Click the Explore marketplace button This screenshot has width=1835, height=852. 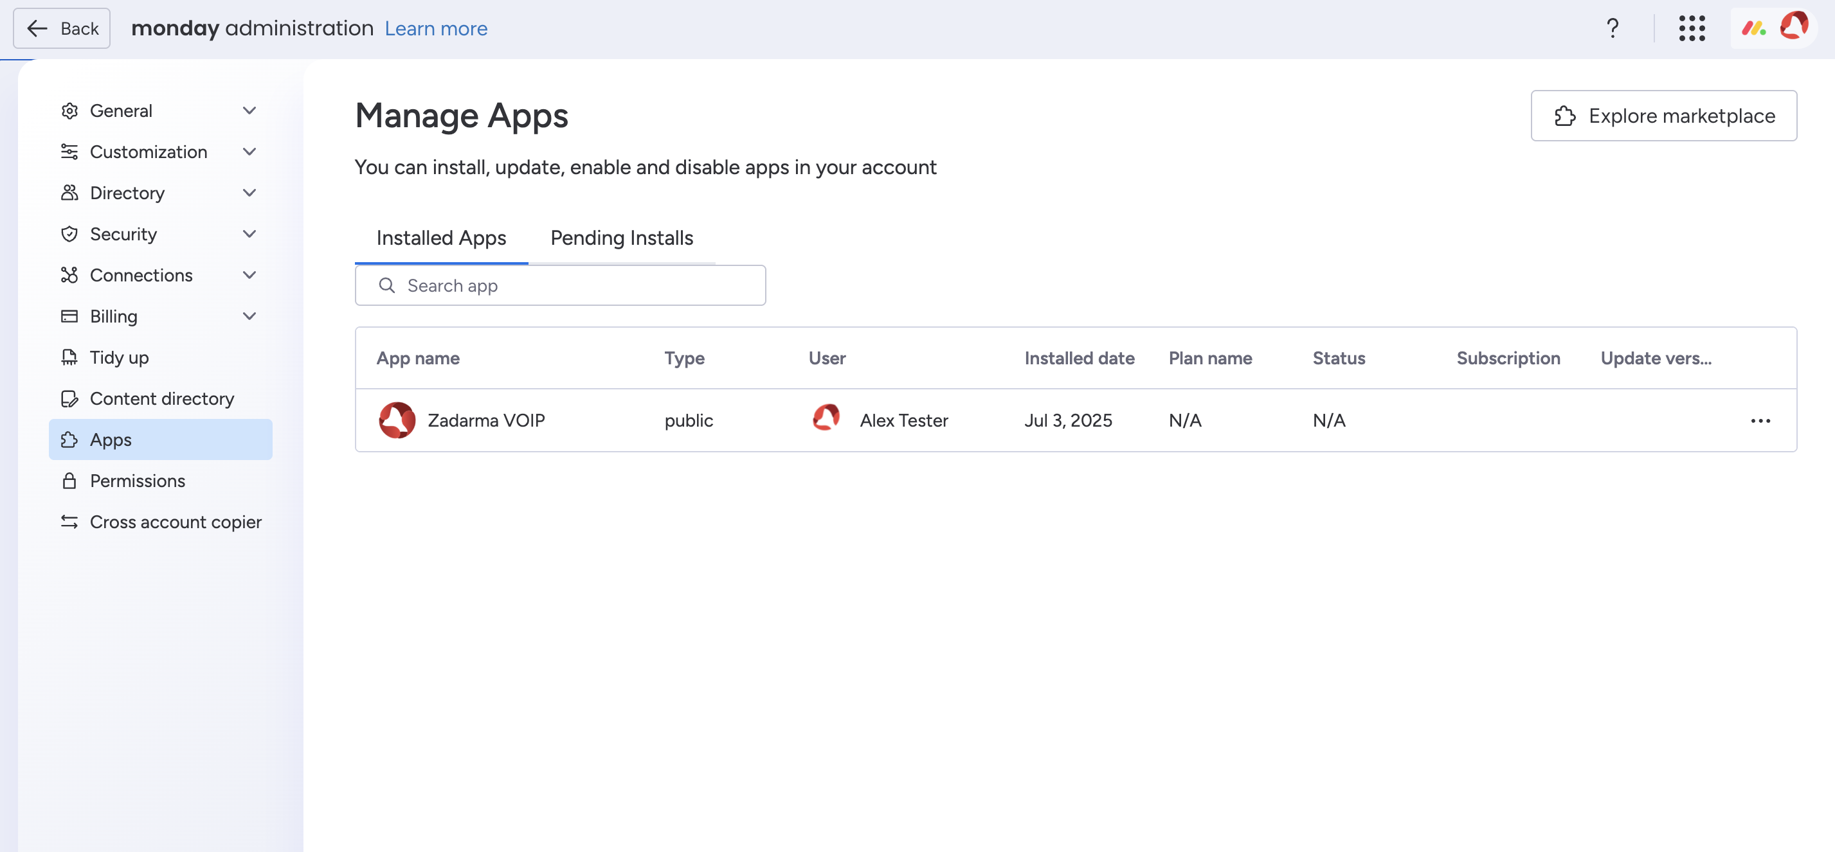tap(1663, 116)
